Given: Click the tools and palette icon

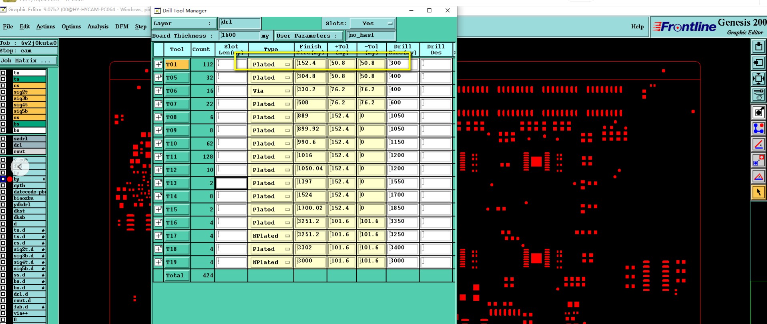Looking at the screenshot, I should click(759, 95).
